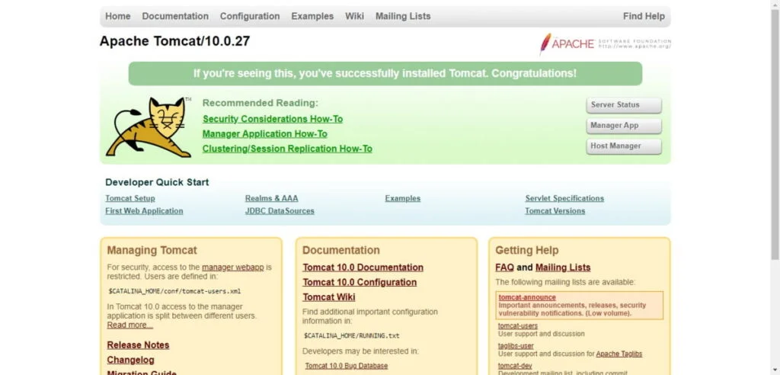Viewport: 780px width, 375px height.
Task: Click the Host Manager button
Action: (624, 146)
